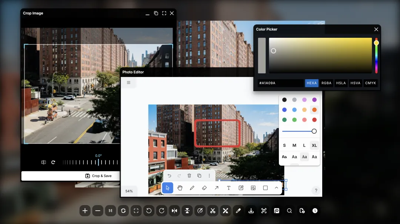Choose size M

coord(294,146)
